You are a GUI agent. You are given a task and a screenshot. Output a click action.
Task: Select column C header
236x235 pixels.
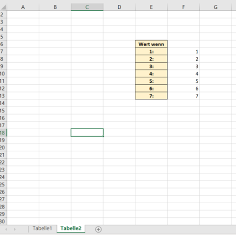click(x=87, y=7)
